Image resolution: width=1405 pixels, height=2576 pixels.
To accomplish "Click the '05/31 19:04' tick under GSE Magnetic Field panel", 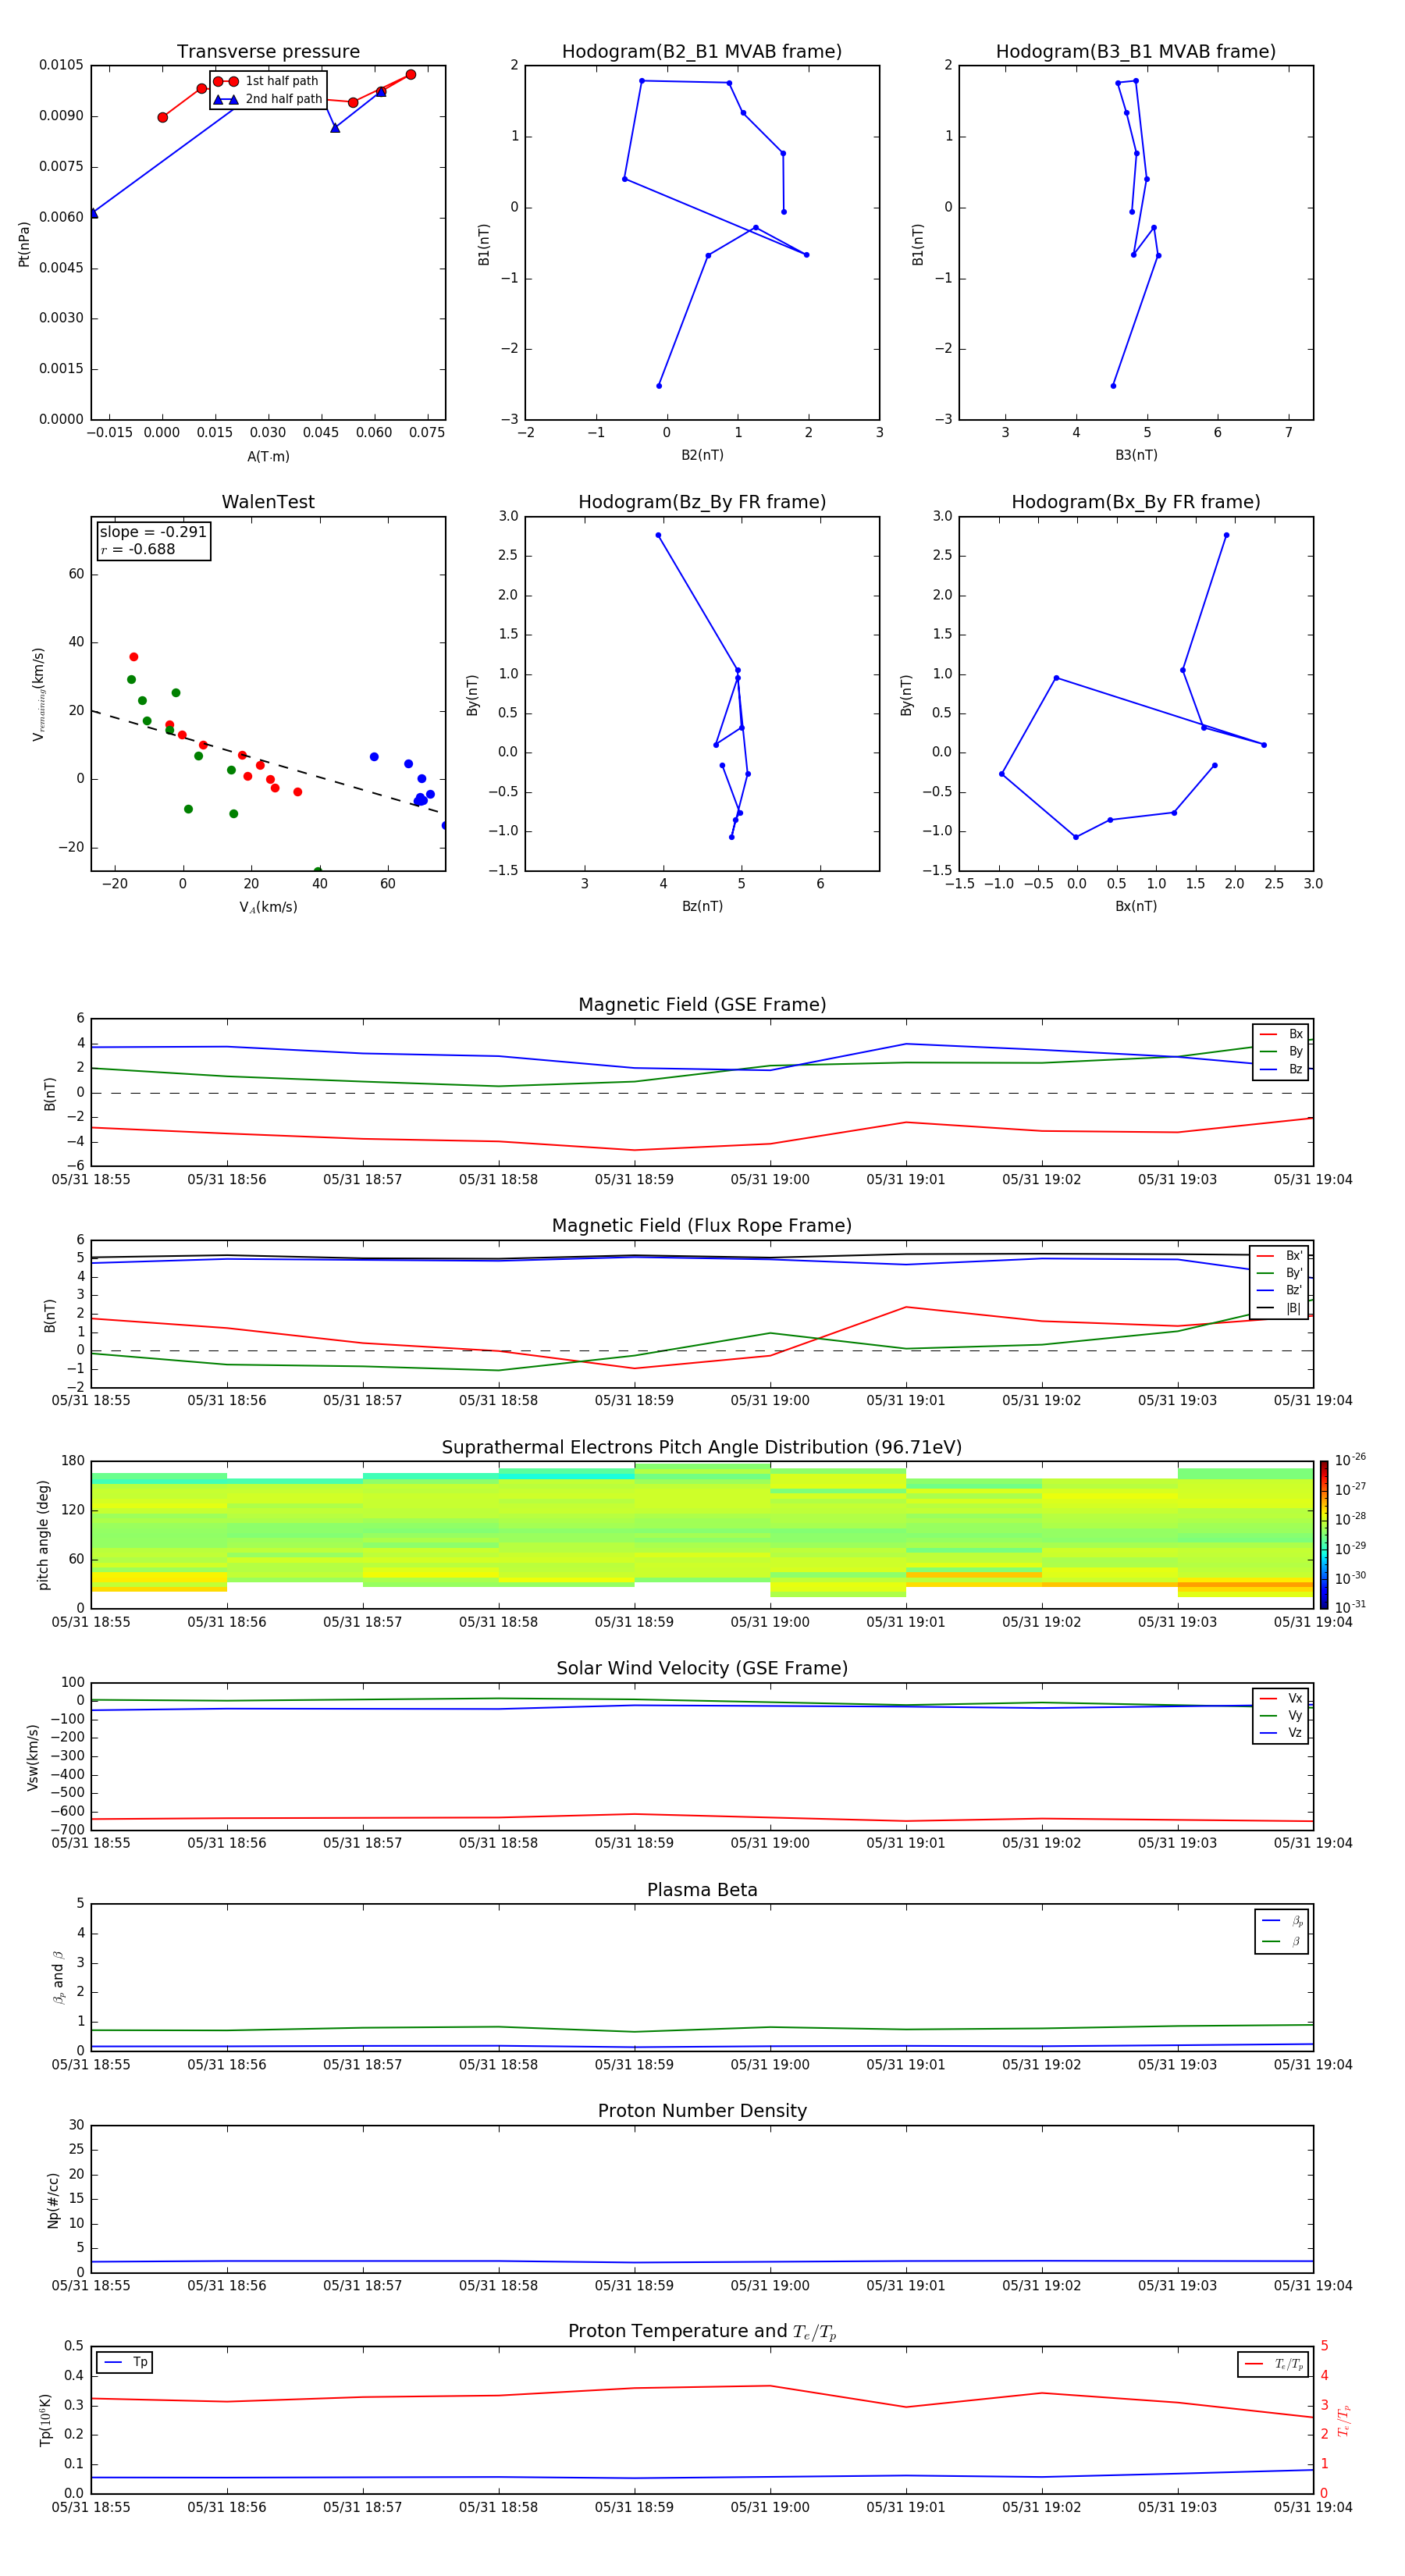I will (1313, 1180).
